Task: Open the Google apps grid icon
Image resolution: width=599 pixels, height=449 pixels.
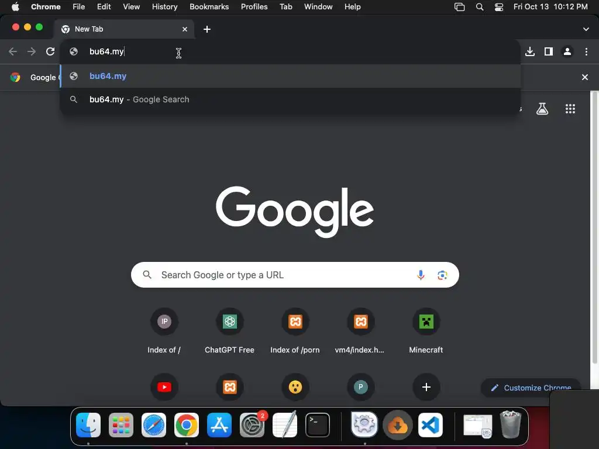Action: (570, 109)
